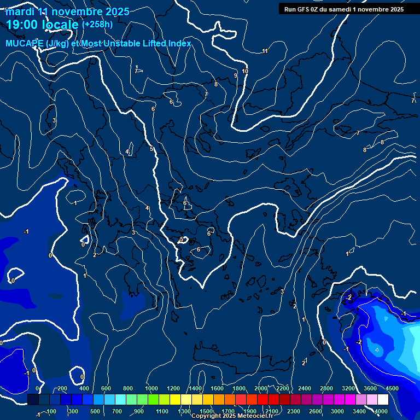Viewport: 420px width, 420px height.
Task: Pick the bright green legend swatch between 1000 and 1100
Action: (153, 399)
